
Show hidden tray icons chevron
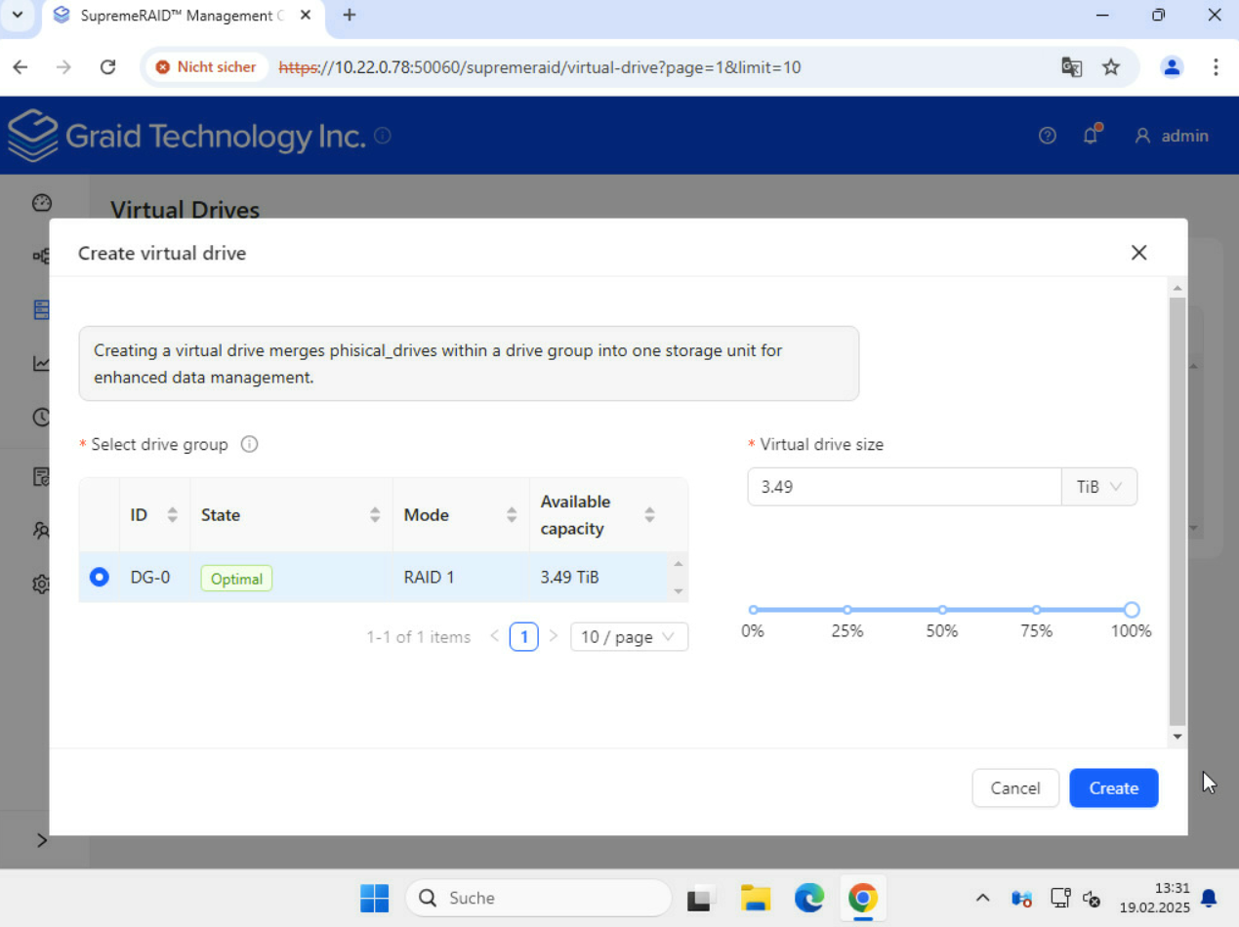pyautogui.click(x=983, y=898)
